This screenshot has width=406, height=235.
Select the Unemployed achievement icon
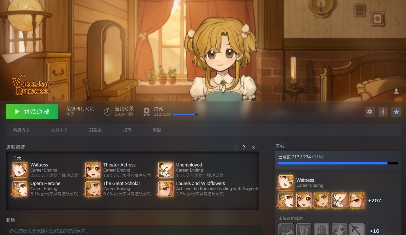(x=166, y=170)
